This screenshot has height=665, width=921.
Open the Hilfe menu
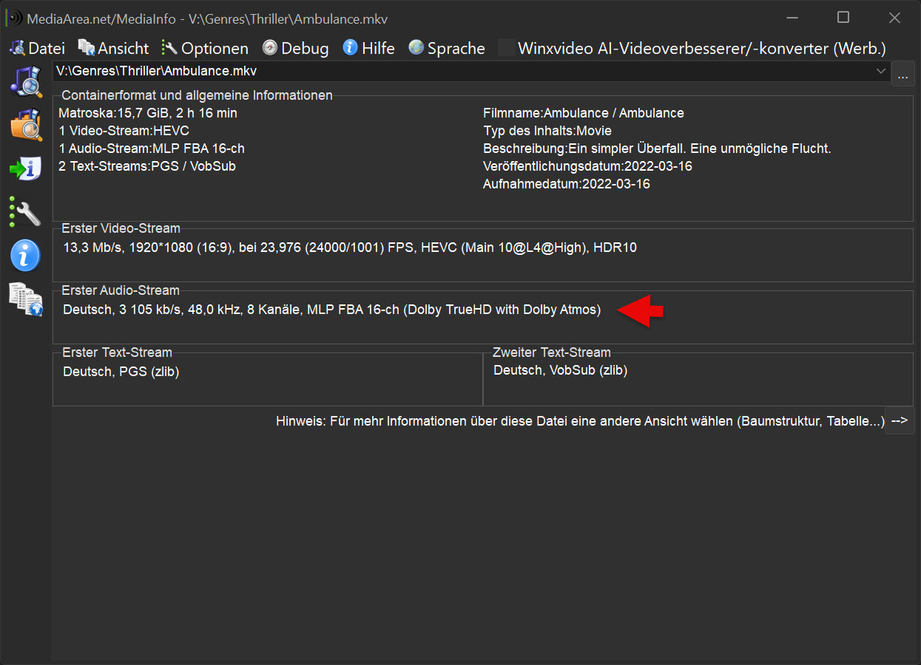pos(368,48)
